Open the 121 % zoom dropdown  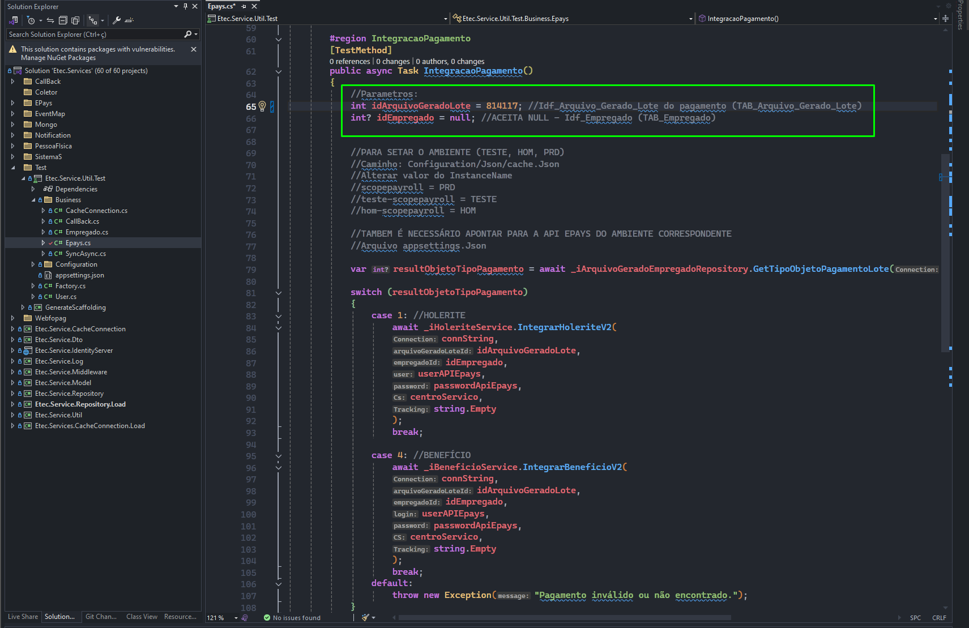236,618
